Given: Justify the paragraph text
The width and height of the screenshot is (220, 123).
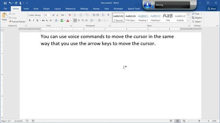Looking at the screenshot, I should (x=86, y=20).
